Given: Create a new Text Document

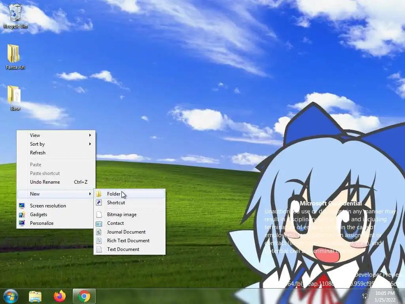Looking at the screenshot, I should pyautogui.click(x=130, y=249).
